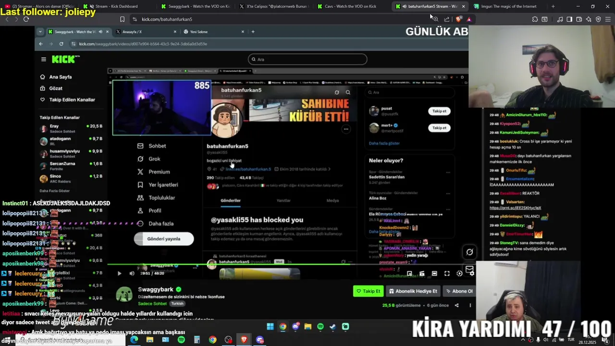Screen dimensions: 615x346
Task: Open Premium in the X sidebar
Action: coord(154,172)
